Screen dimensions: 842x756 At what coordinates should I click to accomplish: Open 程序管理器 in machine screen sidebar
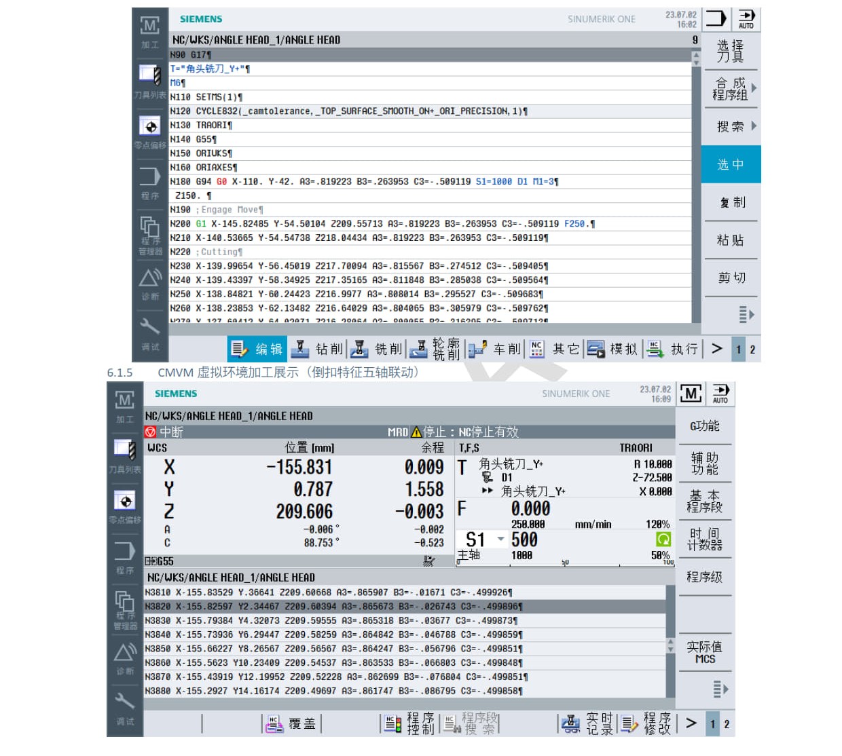[125, 610]
